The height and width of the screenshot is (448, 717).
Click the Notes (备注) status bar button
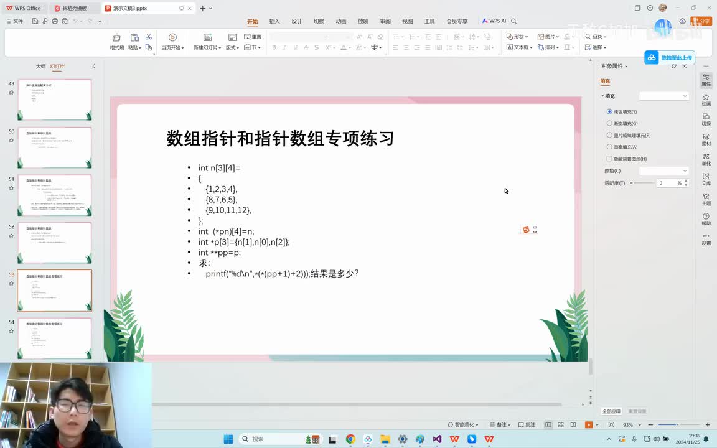(x=500, y=425)
